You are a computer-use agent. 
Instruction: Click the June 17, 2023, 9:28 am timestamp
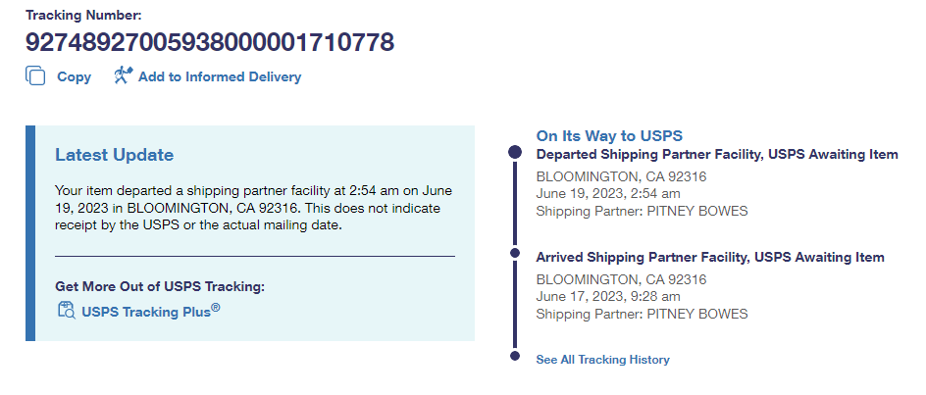pyautogui.click(x=608, y=297)
